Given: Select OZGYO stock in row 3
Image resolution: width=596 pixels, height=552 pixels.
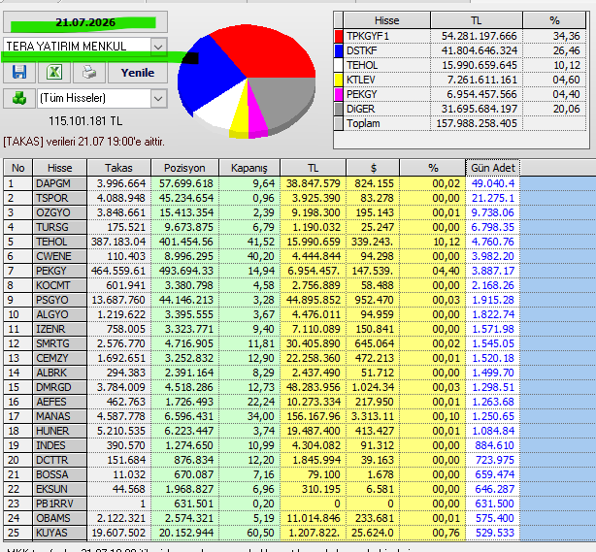Looking at the screenshot, I should [x=59, y=212].
